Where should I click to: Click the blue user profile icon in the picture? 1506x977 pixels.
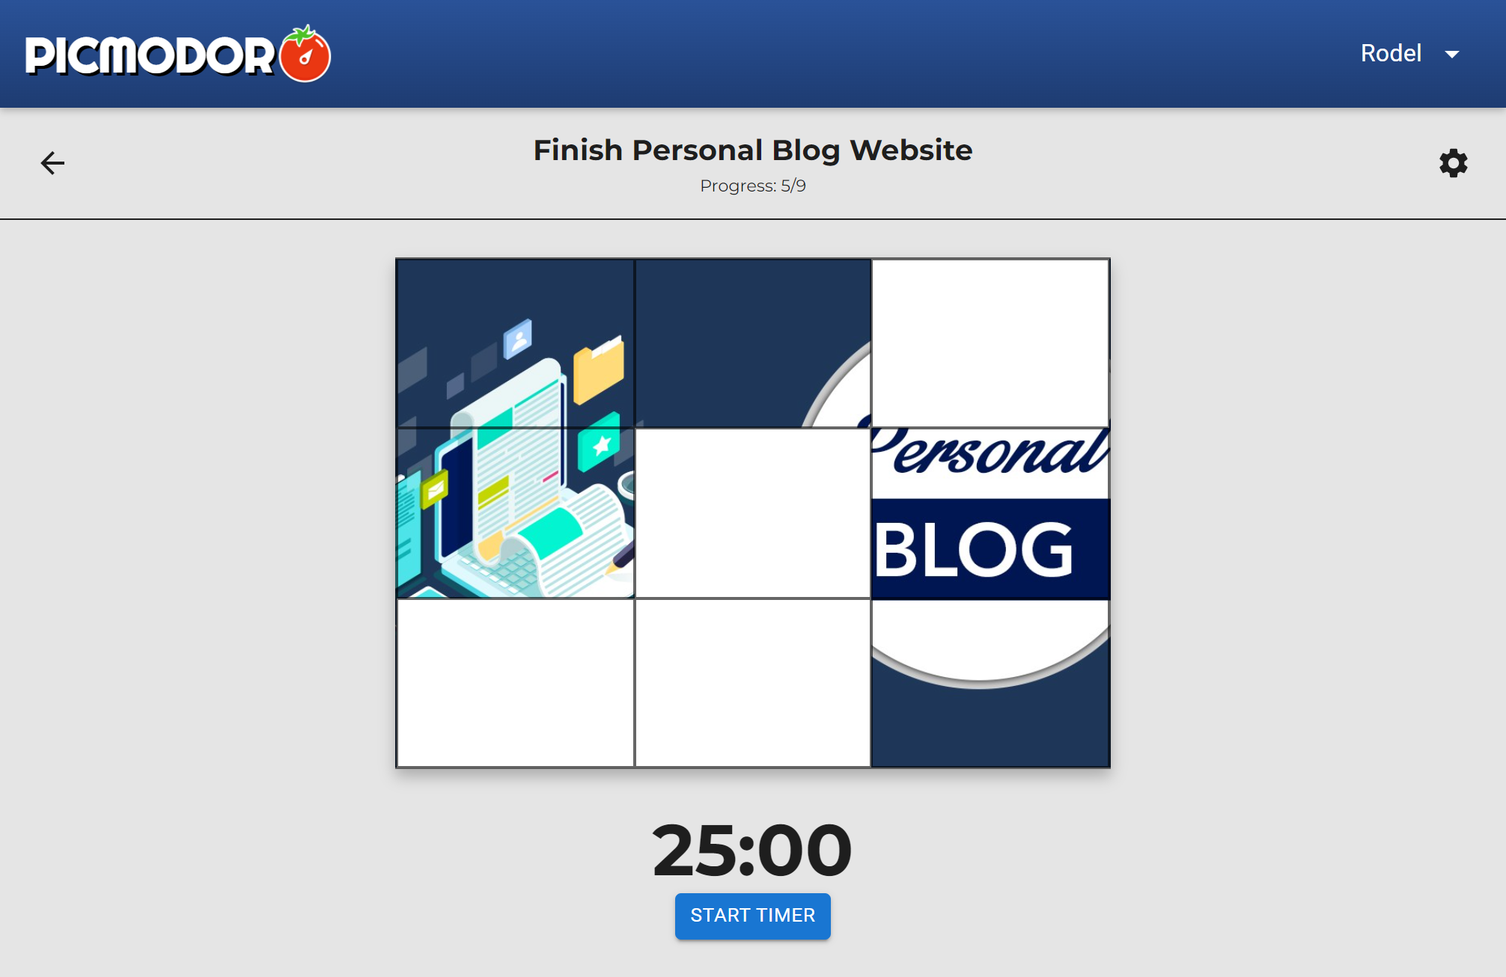(517, 339)
